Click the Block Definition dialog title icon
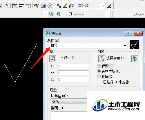The image size is (145, 120). 48,33
